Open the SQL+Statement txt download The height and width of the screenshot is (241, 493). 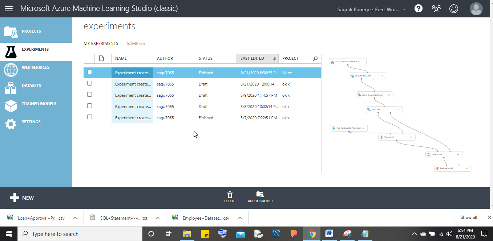pyautogui.click(x=120, y=218)
